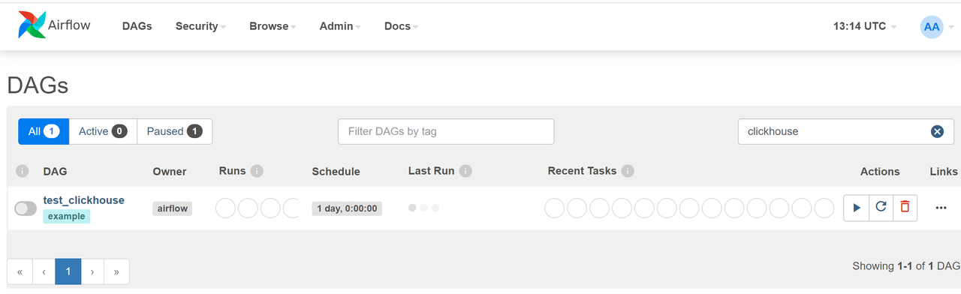
Task: Clear the clickhouse search with X icon
Action: point(937,131)
